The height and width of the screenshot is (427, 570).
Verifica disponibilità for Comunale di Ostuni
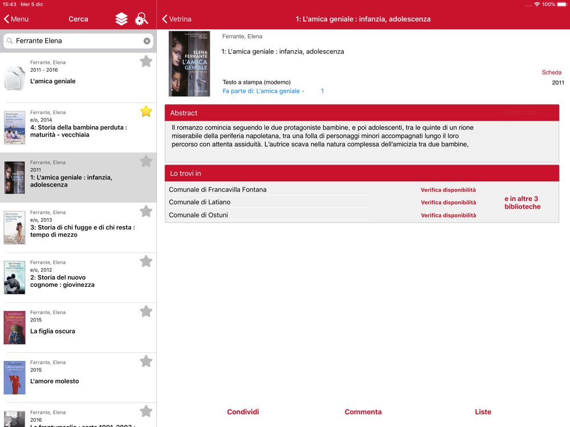click(x=448, y=215)
